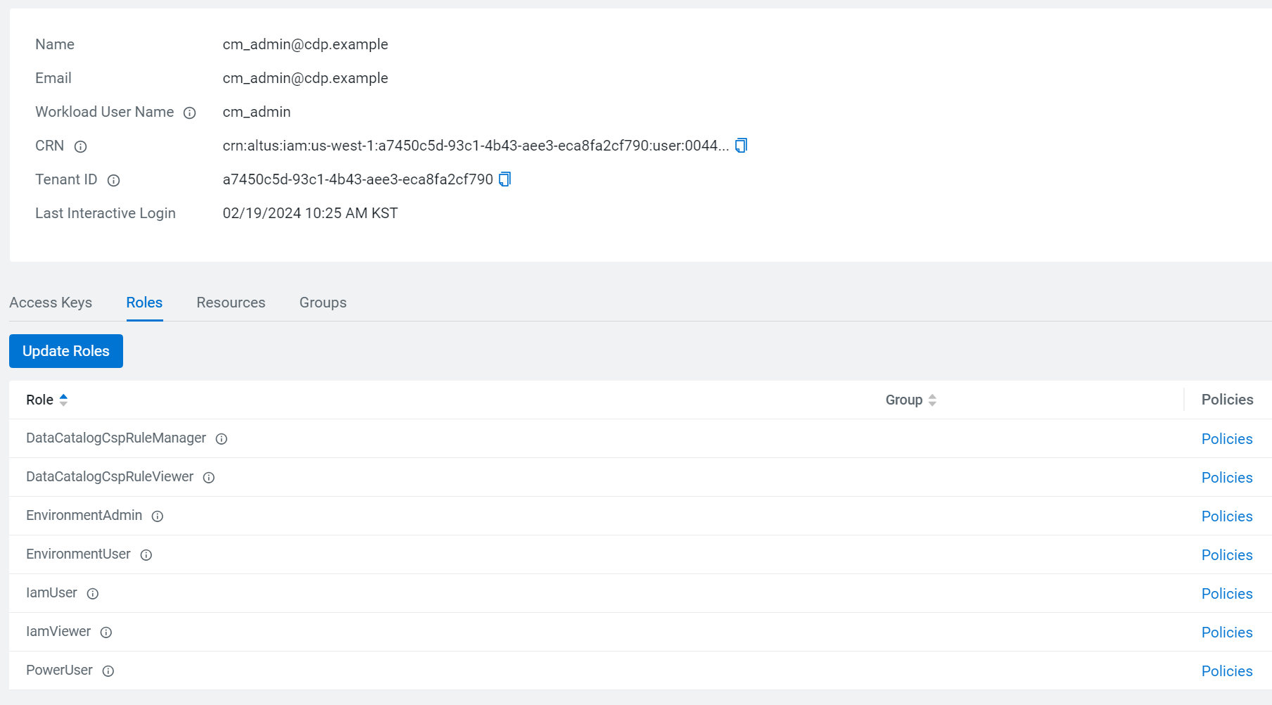Click info icon next to PowerUser
The height and width of the screenshot is (705, 1272).
pyautogui.click(x=108, y=671)
